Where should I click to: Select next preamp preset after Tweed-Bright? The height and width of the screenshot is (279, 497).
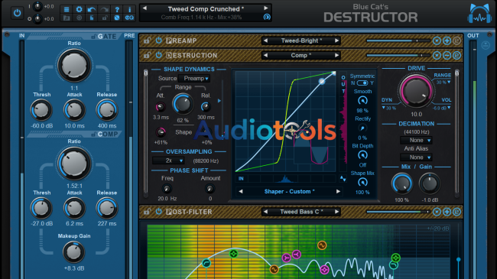[x=336, y=41]
